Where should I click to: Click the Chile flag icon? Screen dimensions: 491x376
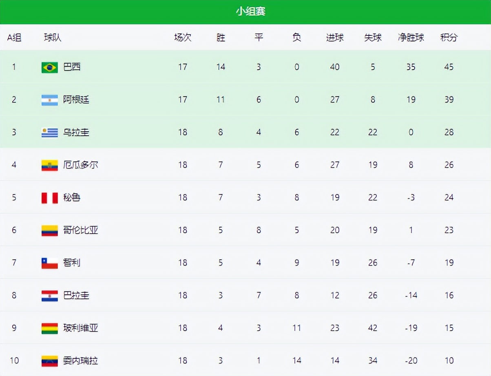[x=49, y=263]
